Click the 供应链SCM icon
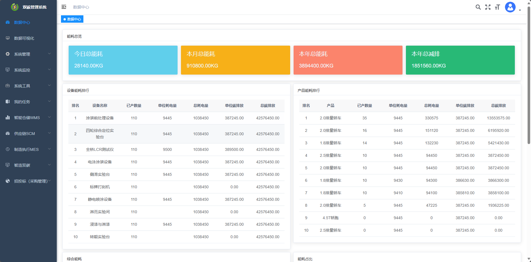Screen dimensions: 531x262 tap(8, 134)
